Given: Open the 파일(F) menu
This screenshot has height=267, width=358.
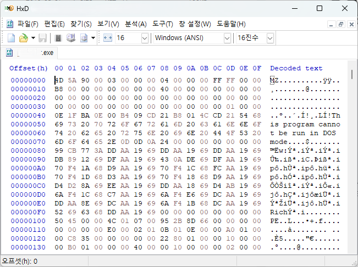Looking at the screenshot, I should pos(27,24).
